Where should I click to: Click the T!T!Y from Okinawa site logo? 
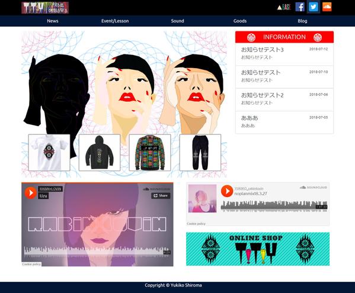[45, 8]
